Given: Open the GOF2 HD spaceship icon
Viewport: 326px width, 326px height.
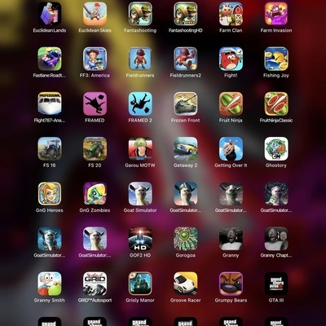Looking at the screenshot, I should point(140,239).
